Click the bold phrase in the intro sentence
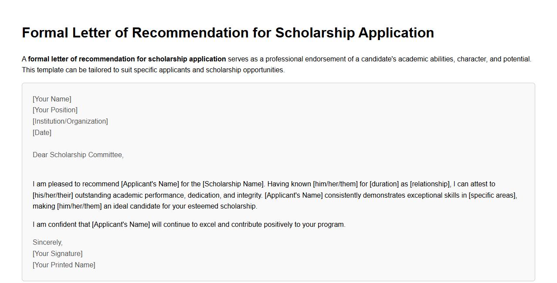557x283 pixels. (127, 59)
